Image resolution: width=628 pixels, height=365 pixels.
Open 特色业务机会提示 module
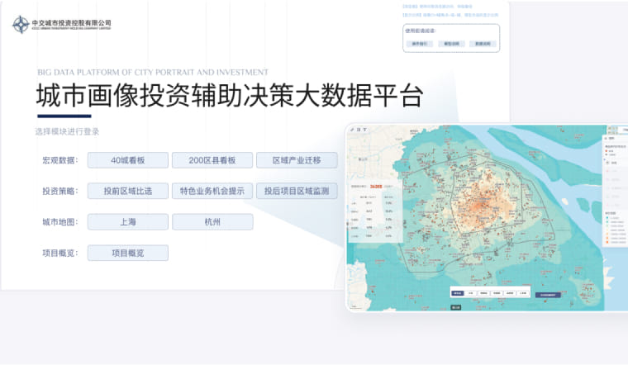pyautogui.click(x=212, y=191)
